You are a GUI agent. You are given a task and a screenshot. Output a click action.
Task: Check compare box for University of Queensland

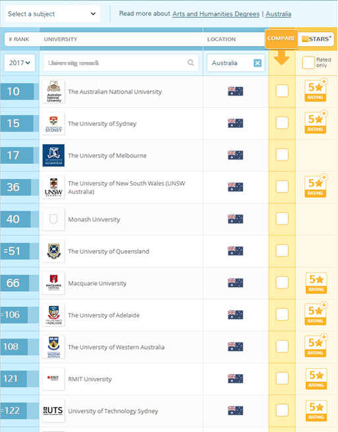click(282, 251)
